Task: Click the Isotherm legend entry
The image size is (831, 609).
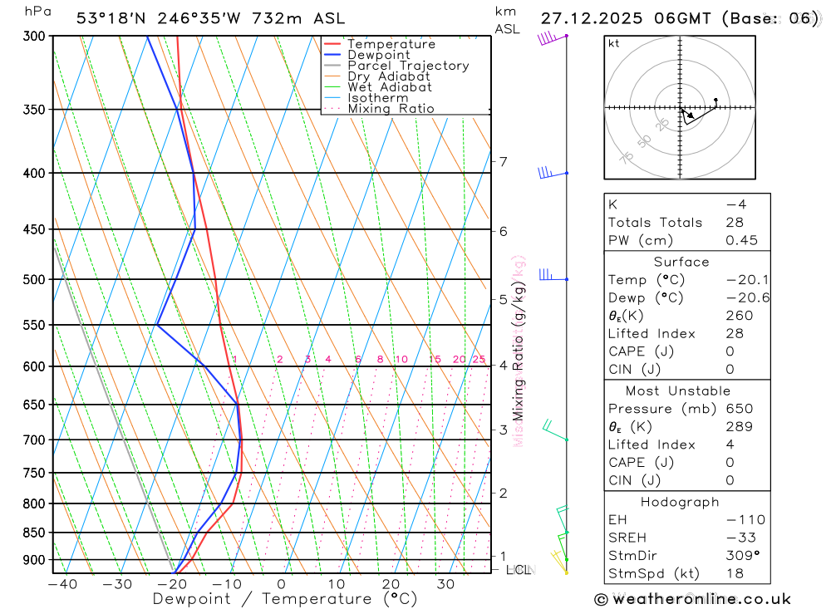Action: (x=366, y=98)
